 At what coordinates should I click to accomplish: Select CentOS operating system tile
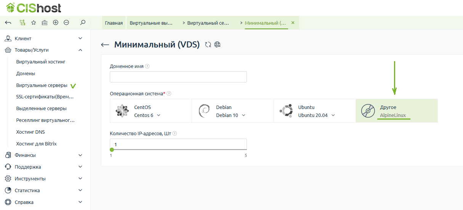(151, 111)
